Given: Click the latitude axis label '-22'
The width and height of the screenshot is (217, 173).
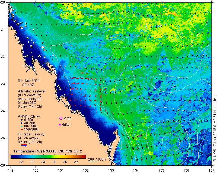Looking at the screenshot, I should [2, 57].
